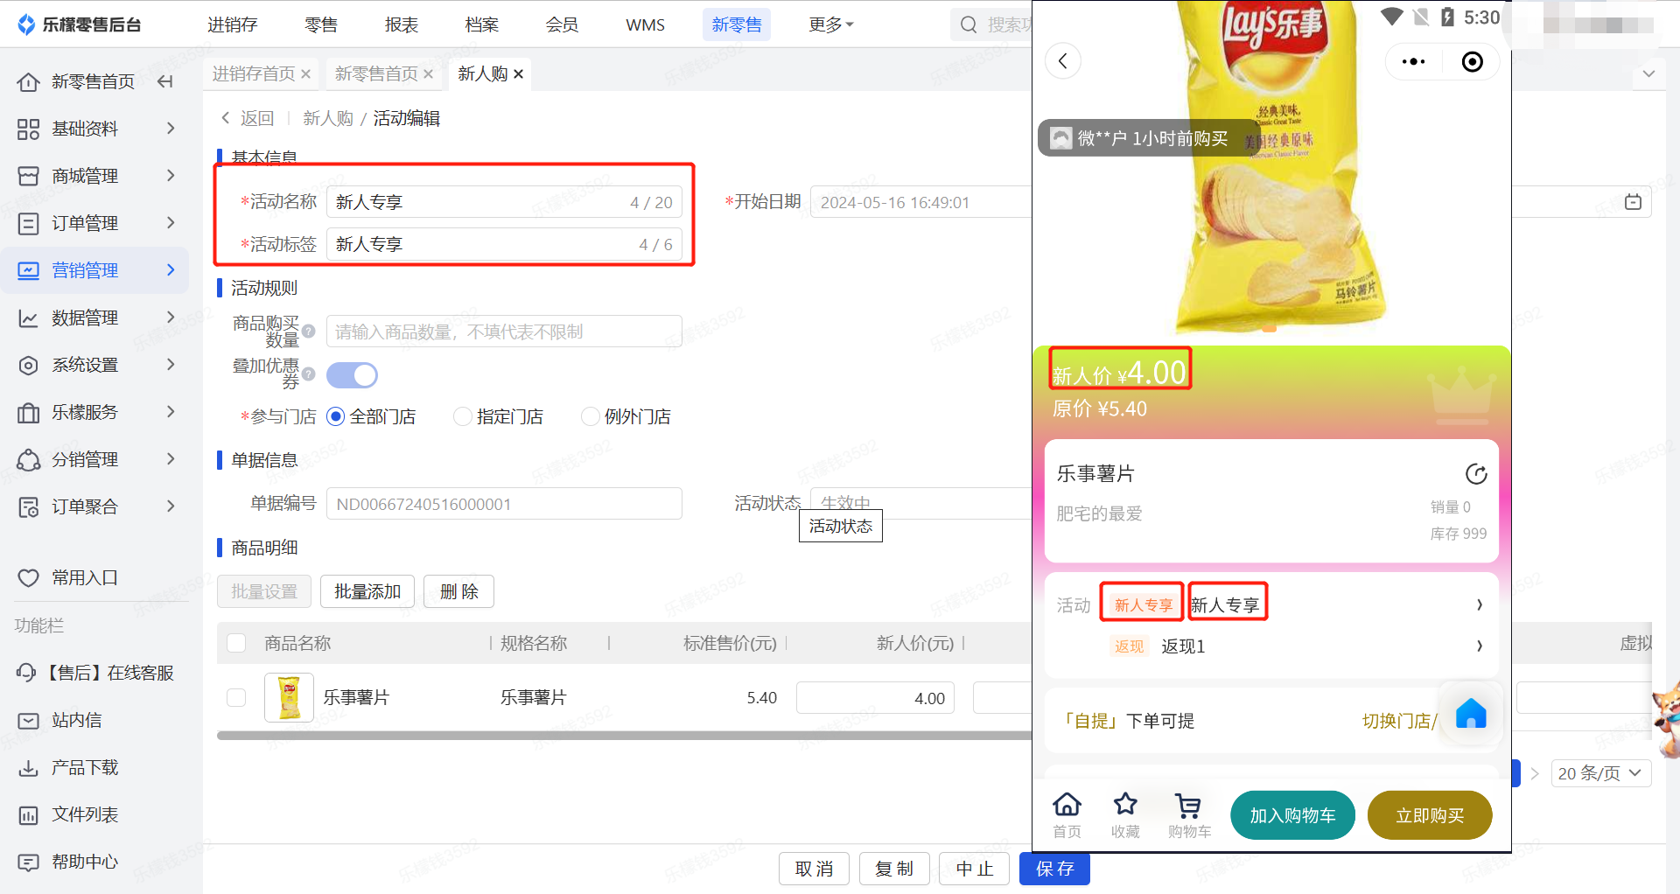The image size is (1680, 894).
Task: Click the 保存 button
Action: click(1054, 869)
